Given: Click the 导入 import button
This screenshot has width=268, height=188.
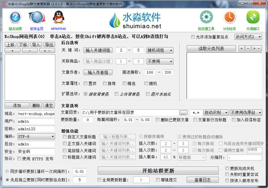Looking at the screenshot, I should (36, 45).
